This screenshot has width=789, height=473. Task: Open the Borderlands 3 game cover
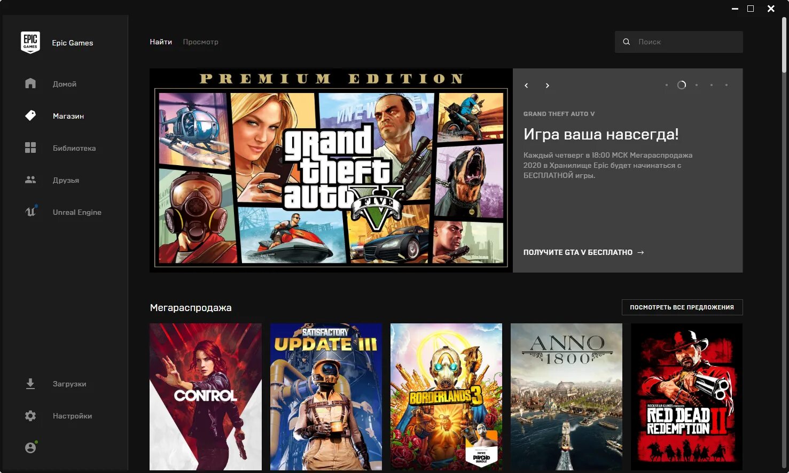[446, 397]
